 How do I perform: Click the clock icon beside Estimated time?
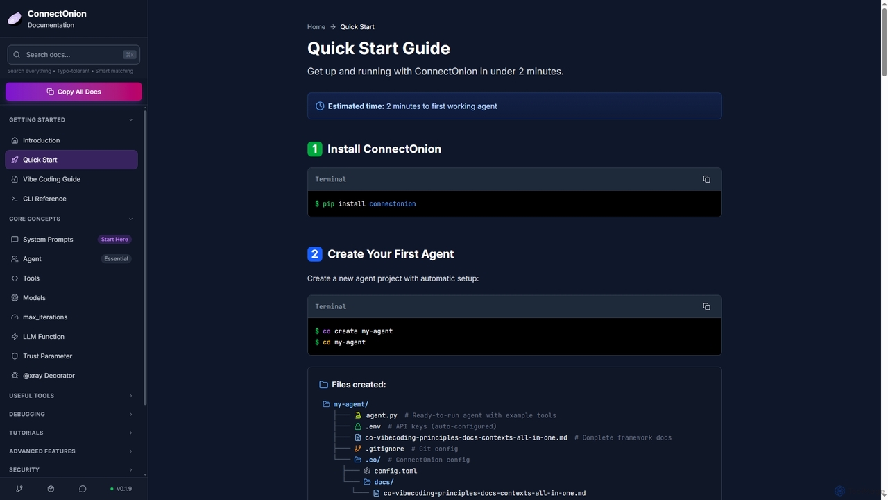320,106
